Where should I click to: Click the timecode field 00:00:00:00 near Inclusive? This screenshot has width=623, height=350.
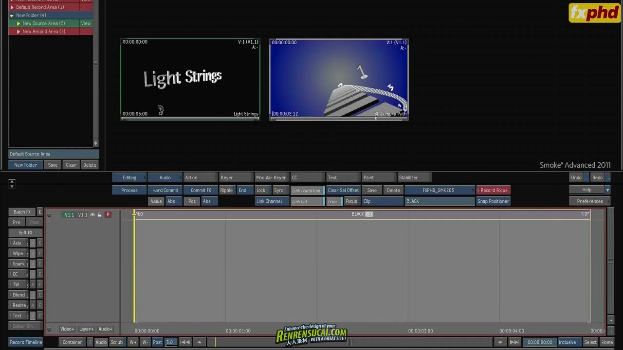click(x=539, y=342)
